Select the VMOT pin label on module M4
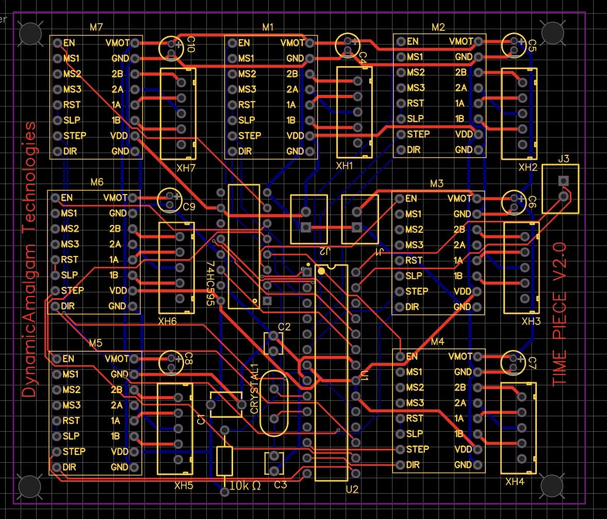The height and width of the screenshot is (519, 607). pos(461,356)
